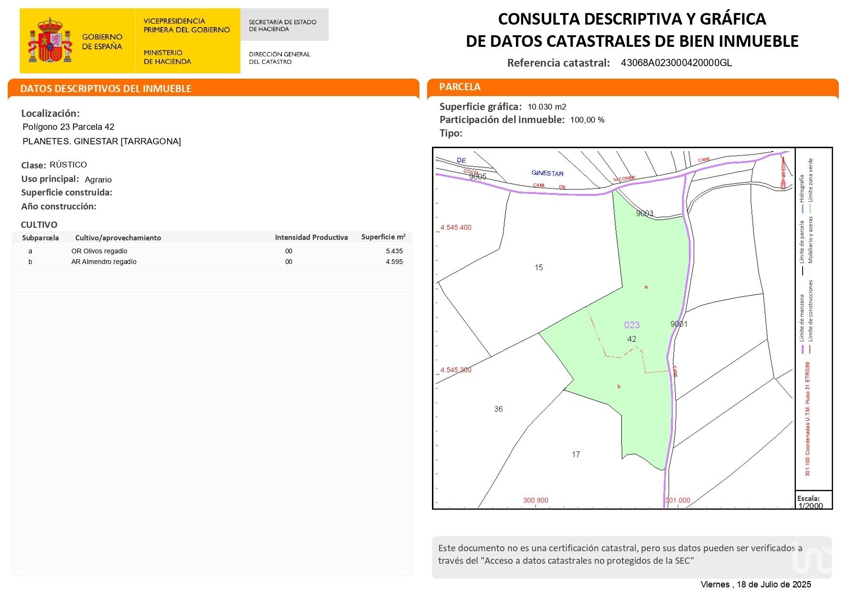Click the red subparcel 'a' marker on map
Screen dimensions: 848x599
tap(646, 287)
